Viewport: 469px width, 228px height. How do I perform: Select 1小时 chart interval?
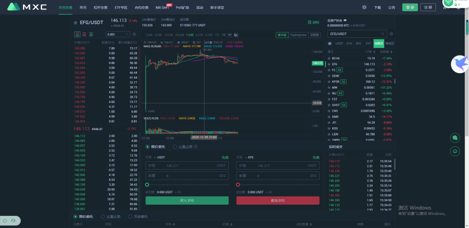[x=190, y=35]
